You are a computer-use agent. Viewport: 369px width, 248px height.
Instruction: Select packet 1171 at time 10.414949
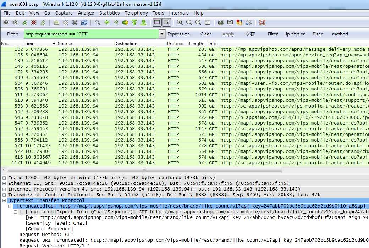click(185, 163)
